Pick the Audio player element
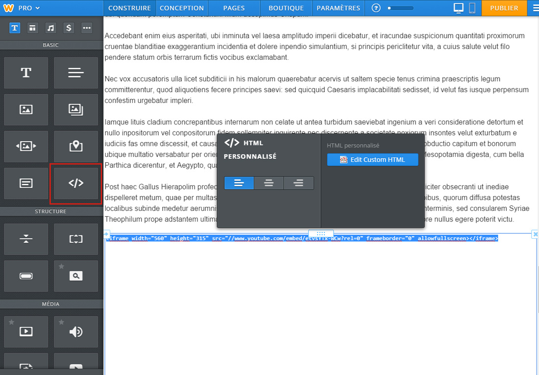The width and height of the screenshot is (539, 375). 76,332
